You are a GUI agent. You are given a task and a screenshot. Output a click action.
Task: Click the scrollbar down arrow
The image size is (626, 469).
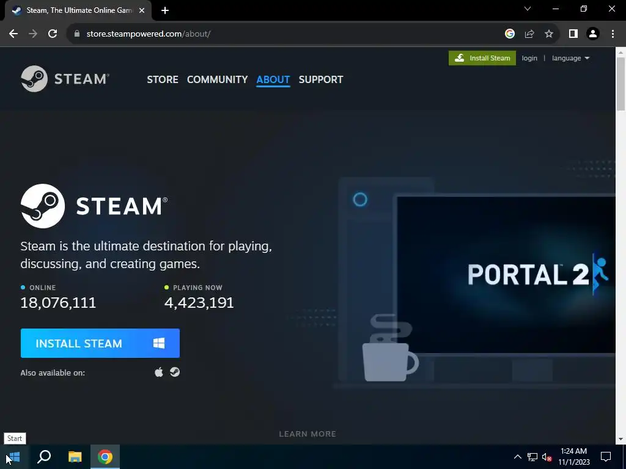click(620, 439)
